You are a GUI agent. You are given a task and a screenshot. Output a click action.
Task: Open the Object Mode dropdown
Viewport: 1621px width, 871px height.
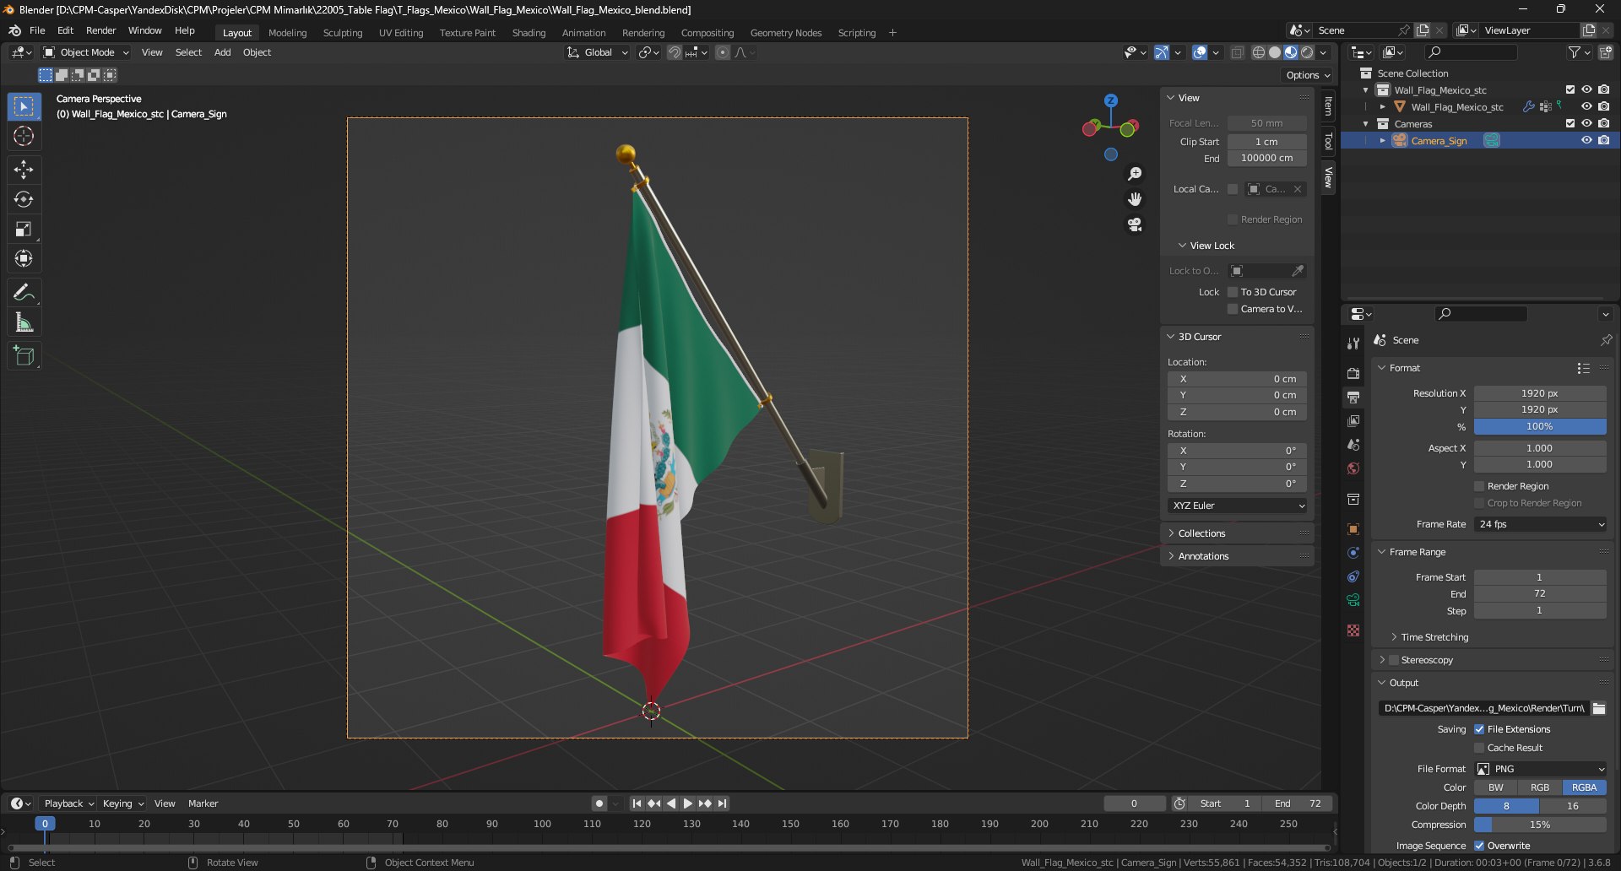pyautogui.click(x=86, y=52)
